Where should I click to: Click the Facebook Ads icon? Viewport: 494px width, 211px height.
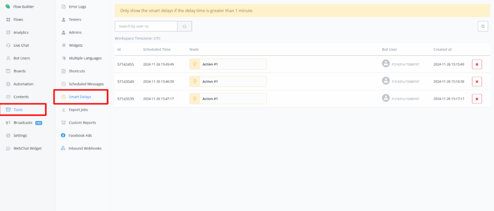point(63,136)
